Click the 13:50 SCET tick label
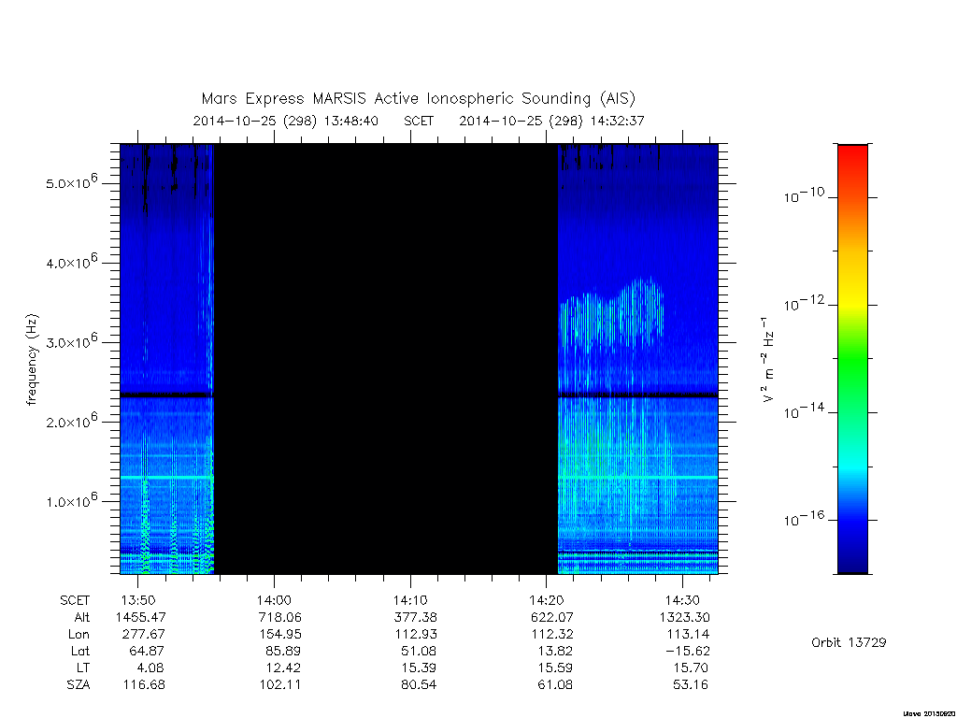 [138, 601]
